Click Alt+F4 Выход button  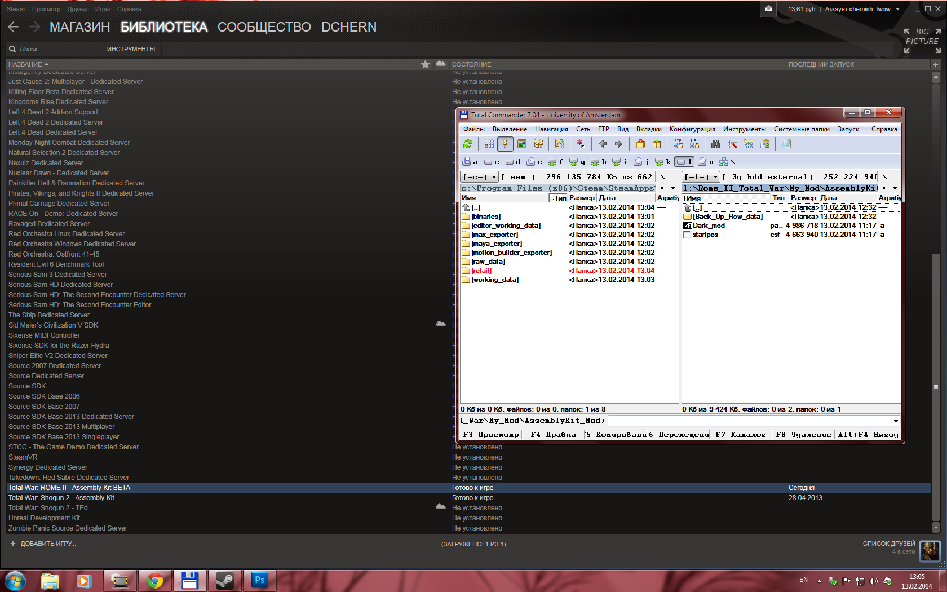pyautogui.click(x=868, y=435)
